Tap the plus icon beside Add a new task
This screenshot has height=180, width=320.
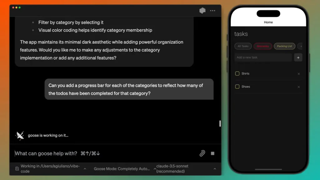click(298, 57)
